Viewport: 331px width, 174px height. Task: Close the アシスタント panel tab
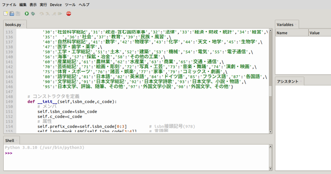click(300, 81)
